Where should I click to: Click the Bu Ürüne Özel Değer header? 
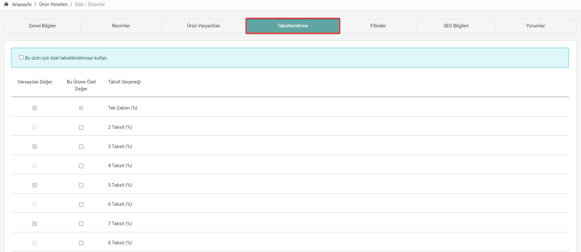click(81, 85)
